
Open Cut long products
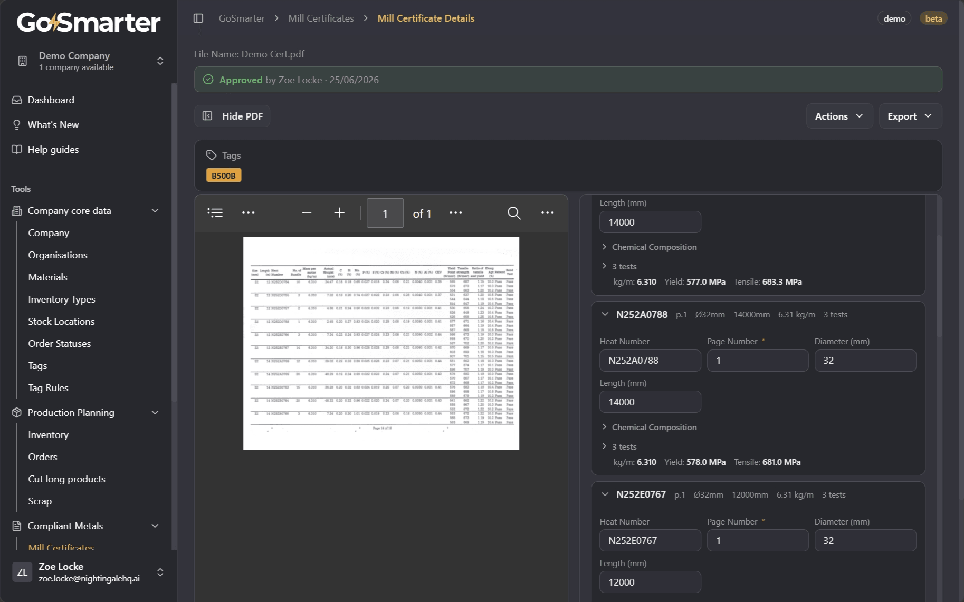coord(66,479)
